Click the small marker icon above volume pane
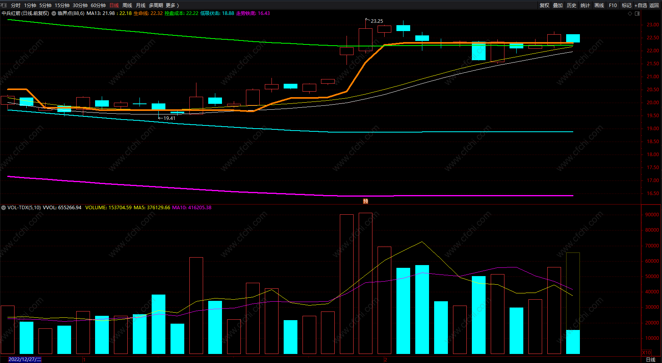662x363 pixels. pyautogui.click(x=366, y=201)
